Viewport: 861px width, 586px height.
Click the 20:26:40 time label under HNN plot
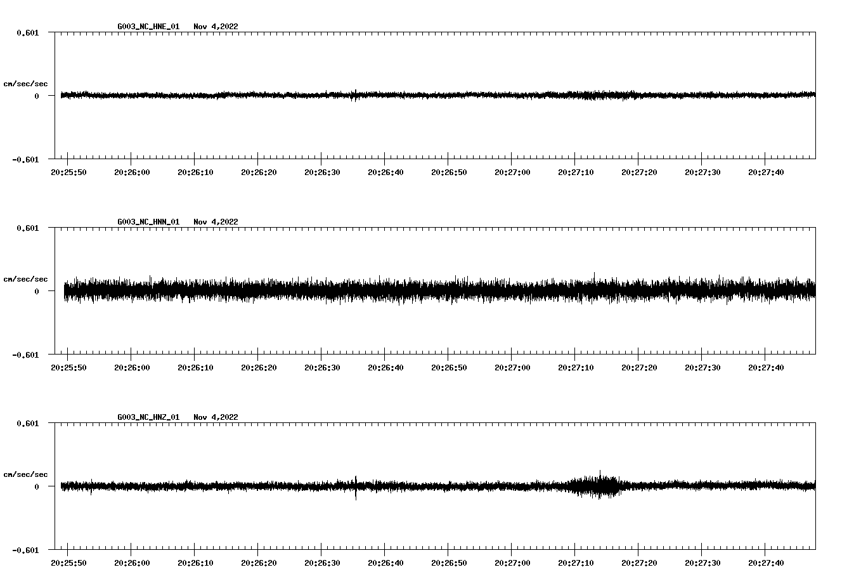tap(385, 368)
